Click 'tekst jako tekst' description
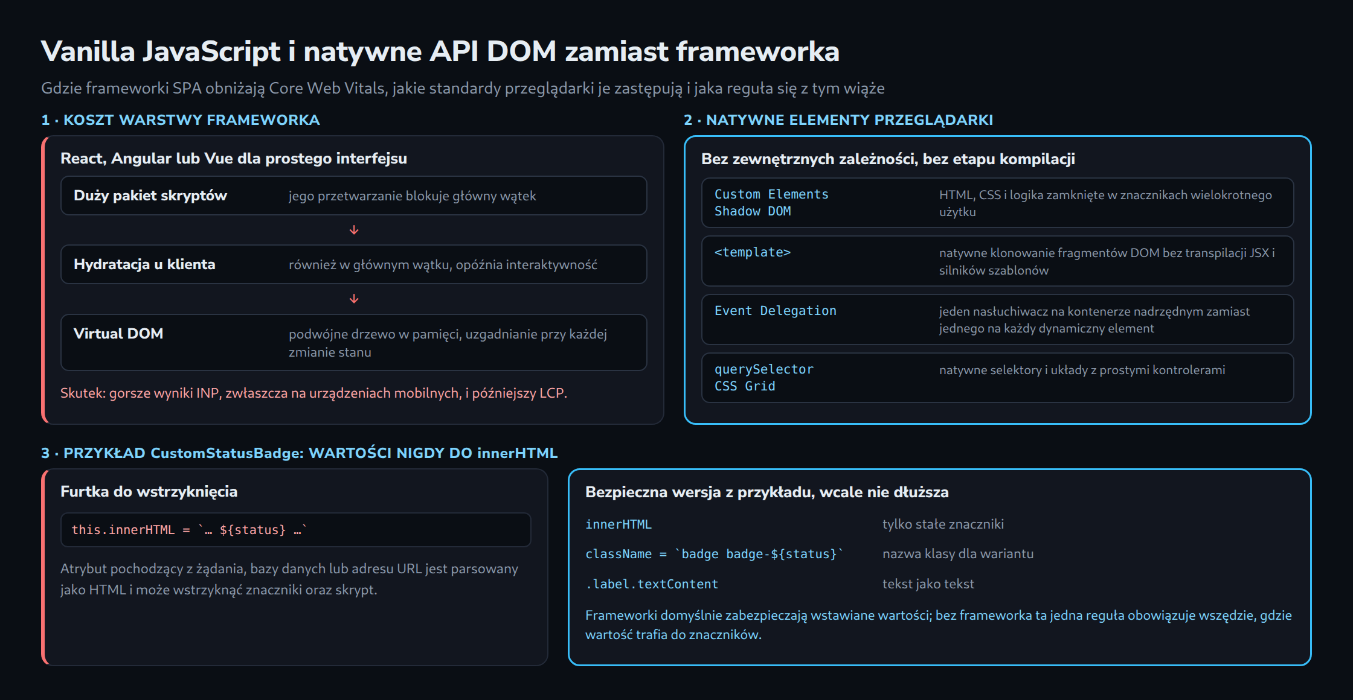The width and height of the screenshot is (1353, 700). coord(928,584)
